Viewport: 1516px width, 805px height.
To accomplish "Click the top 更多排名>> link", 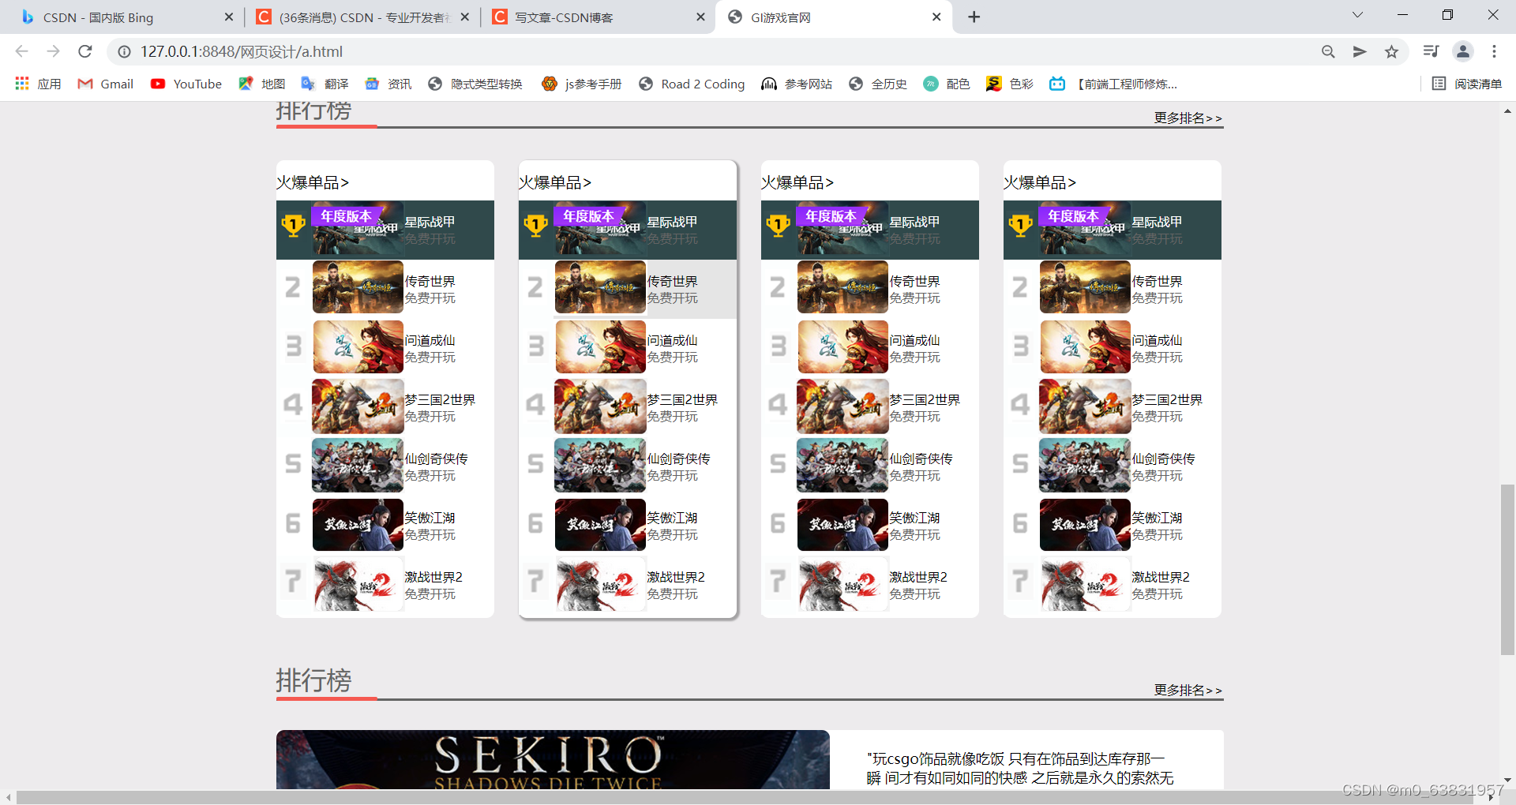I will [x=1188, y=118].
